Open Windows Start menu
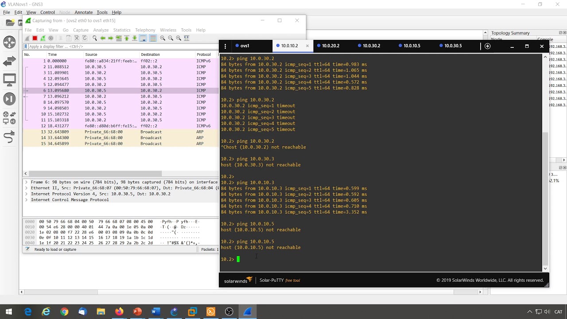 click(x=9, y=312)
